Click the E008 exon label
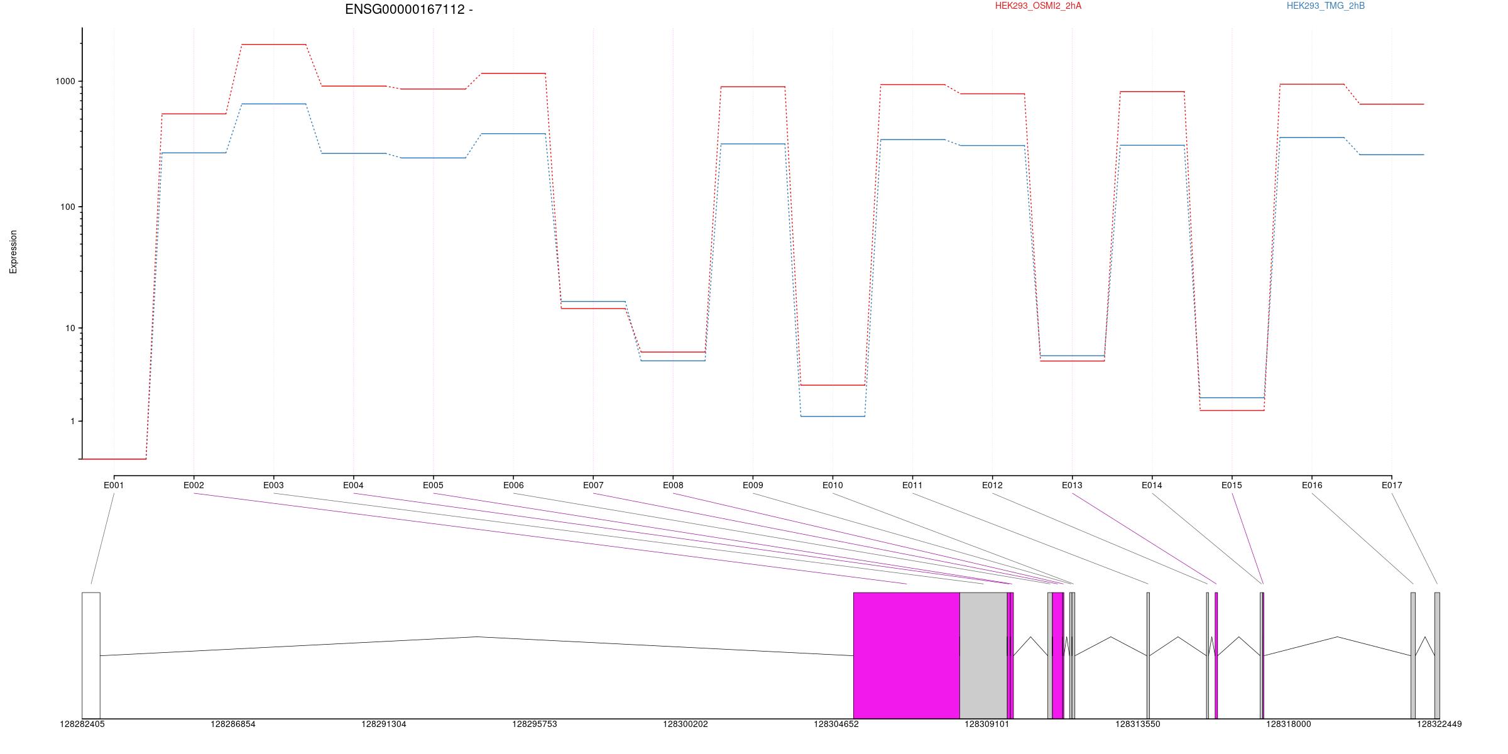This screenshot has height=754, width=1508. point(673,485)
